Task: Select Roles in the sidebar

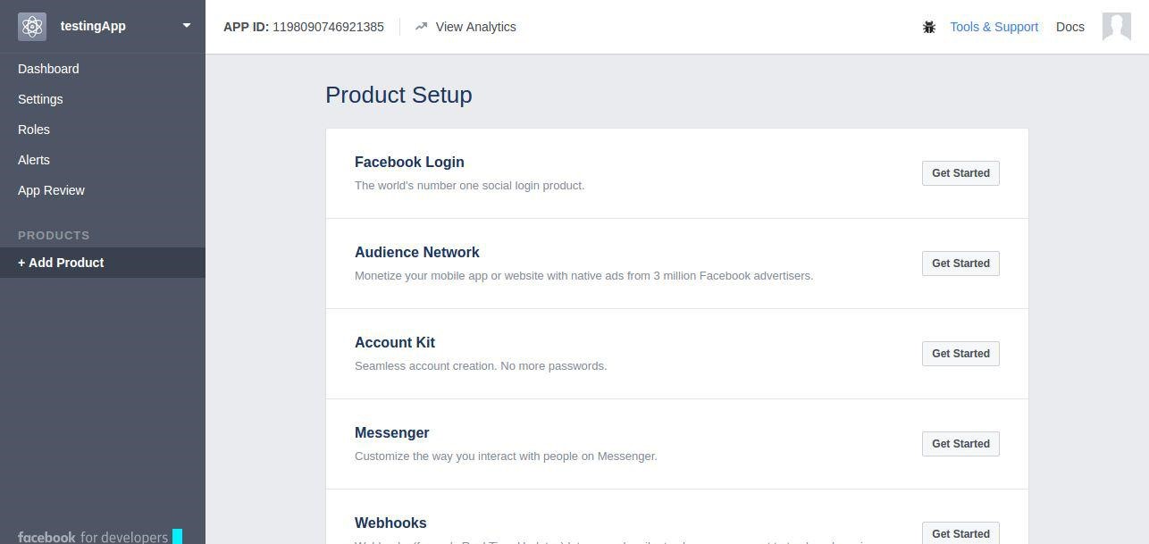Action: [34, 130]
